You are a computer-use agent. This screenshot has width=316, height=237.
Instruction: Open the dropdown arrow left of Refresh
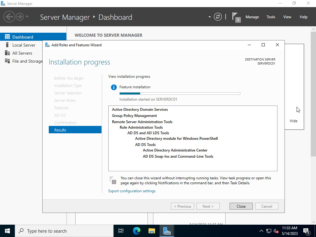(x=210, y=17)
